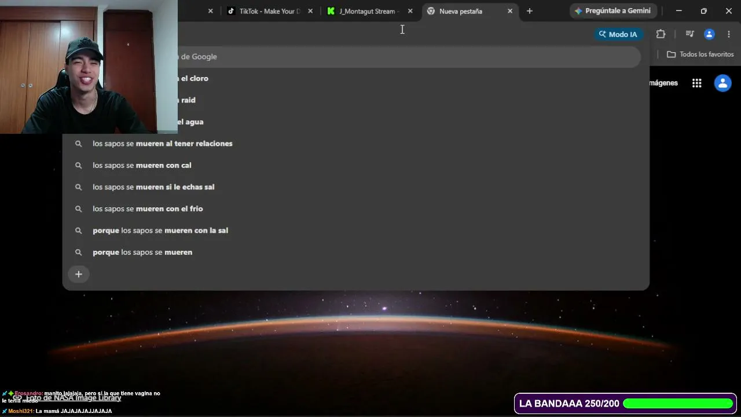
Task: Choose 'porque los sapos se mueren con la sal'
Action: [355, 231]
